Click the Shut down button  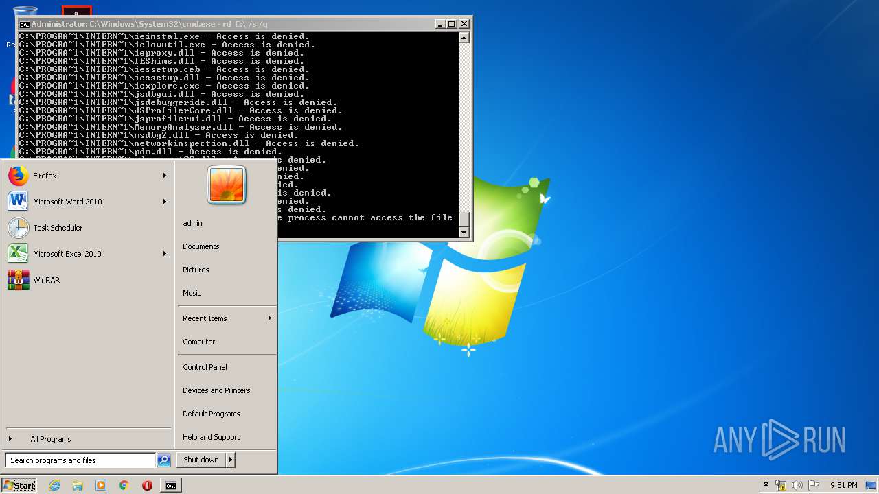tap(201, 460)
